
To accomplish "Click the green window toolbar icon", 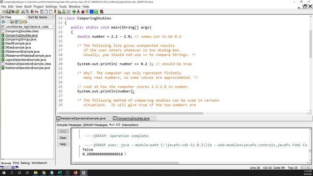I will point(96,12).
